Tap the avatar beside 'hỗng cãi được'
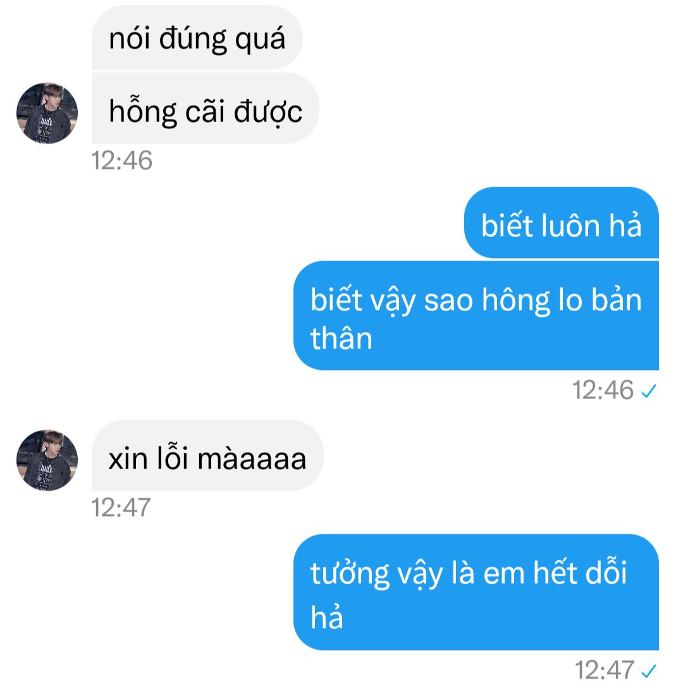683x688 pixels. tap(47, 113)
